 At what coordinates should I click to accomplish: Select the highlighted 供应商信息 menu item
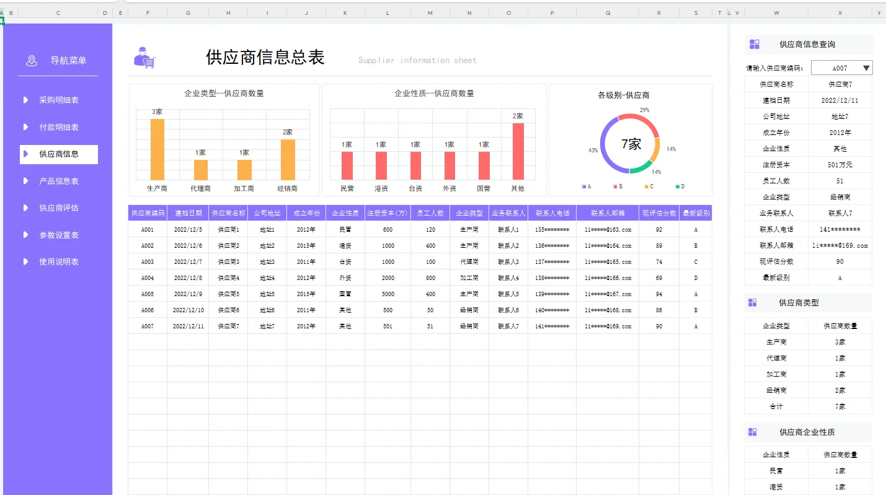coord(58,154)
